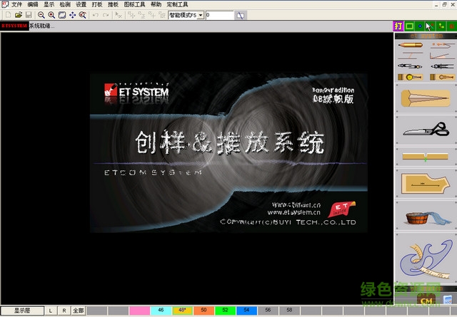Viewport: 457px width, 317px height.
Task: Select the dart fold tool icon
Action: tap(426, 98)
